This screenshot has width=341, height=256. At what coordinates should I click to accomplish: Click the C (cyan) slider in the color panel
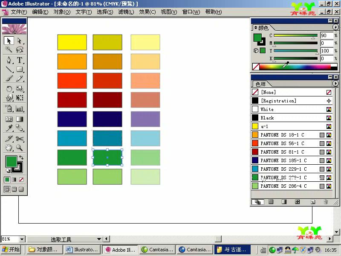[296, 35]
